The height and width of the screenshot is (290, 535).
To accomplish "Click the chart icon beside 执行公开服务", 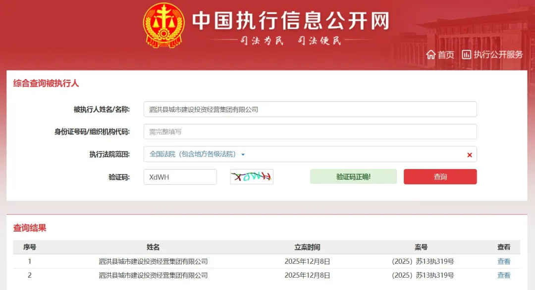I will click(x=466, y=54).
